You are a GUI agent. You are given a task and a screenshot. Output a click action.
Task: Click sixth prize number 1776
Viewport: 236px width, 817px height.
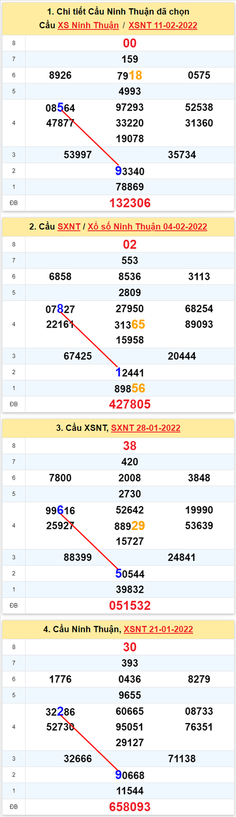click(x=60, y=679)
